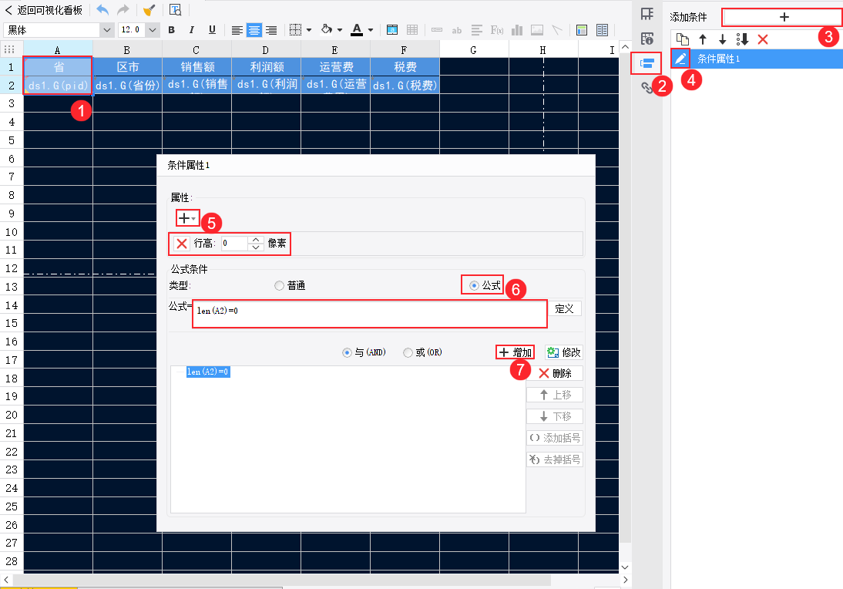The width and height of the screenshot is (843, 589).
Task: Toggle underline formatting
Action: tap(212, 30)
